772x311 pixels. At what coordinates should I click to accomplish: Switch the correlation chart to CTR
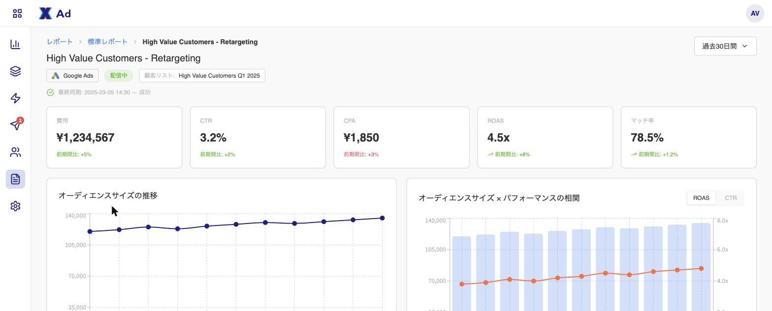pyautogui.click(x=731, y=198)
